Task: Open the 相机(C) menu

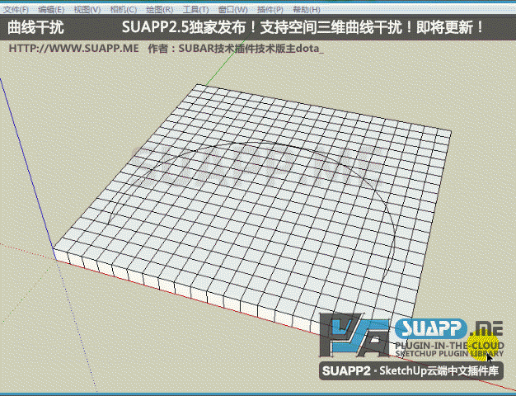Action: click(123, 10)
